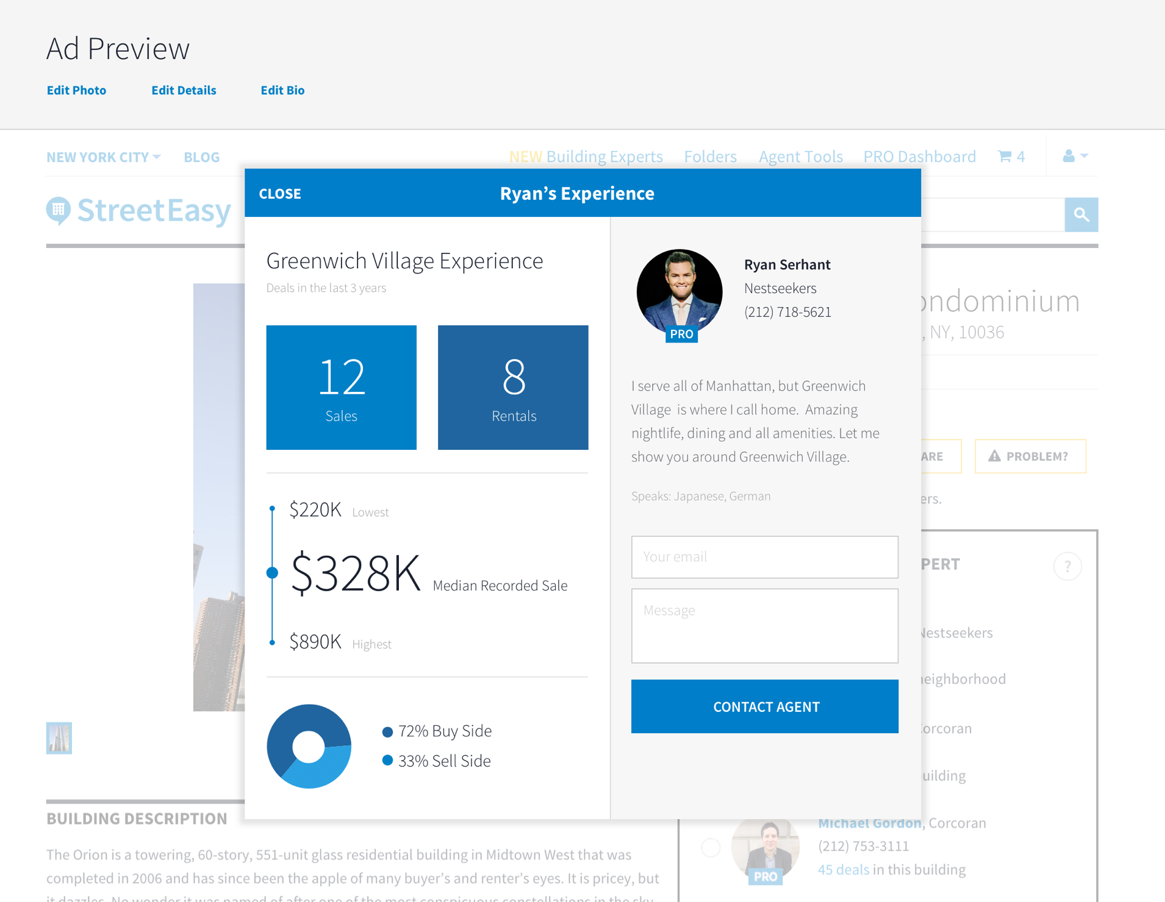
Task: Select the radio button beside Michael Gordon
Action: (711, 847)
